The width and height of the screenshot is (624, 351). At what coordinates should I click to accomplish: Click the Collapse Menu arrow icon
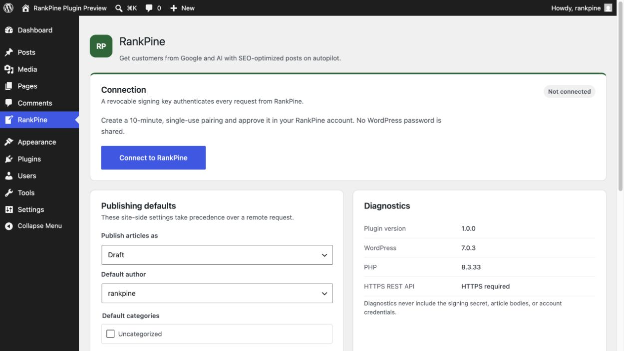click(9, 226)
